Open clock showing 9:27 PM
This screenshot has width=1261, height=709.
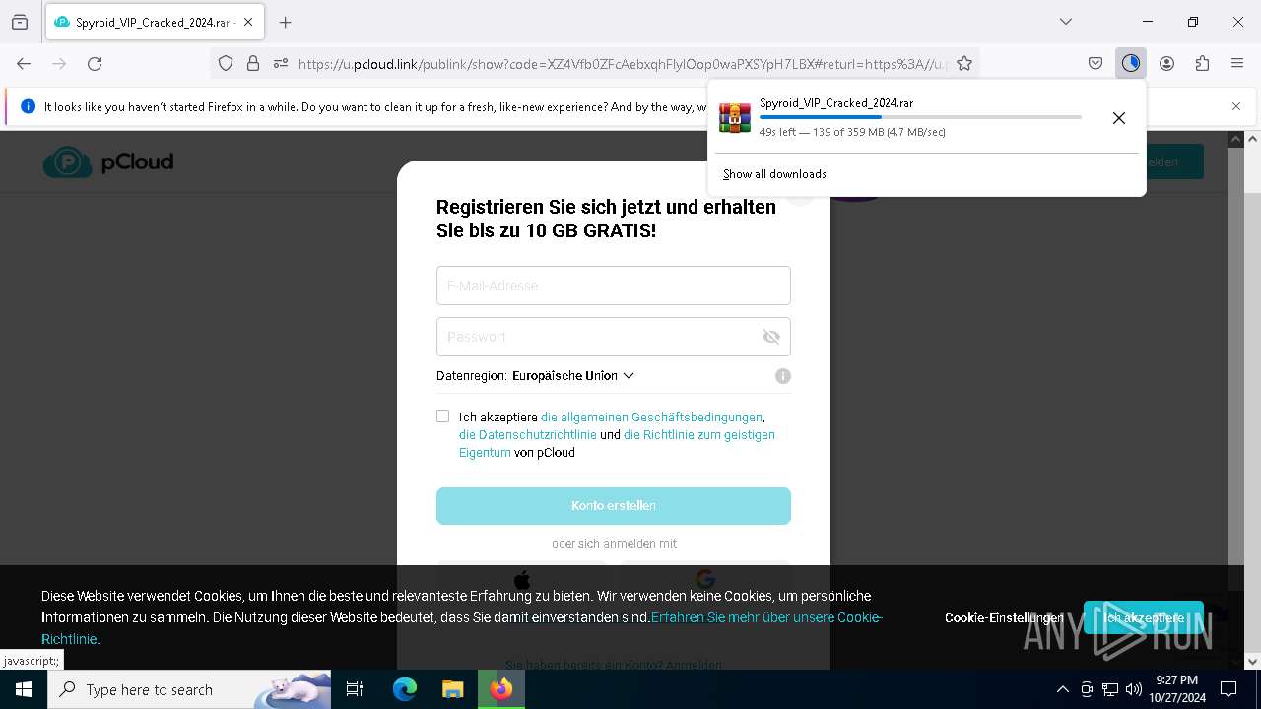click(1177, 689)
